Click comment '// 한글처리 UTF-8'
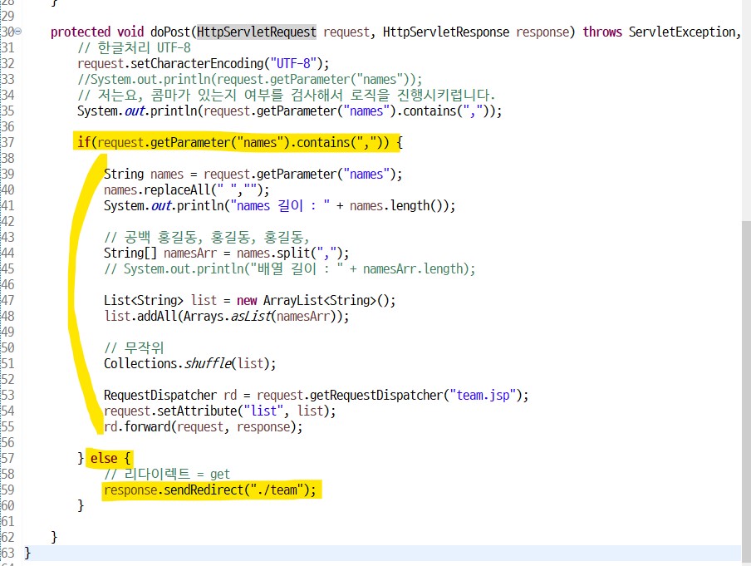 [x=134, y=48]
